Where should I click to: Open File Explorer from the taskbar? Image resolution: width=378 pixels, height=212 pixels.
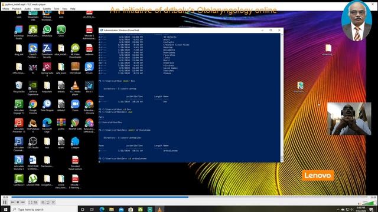[112, 210]
